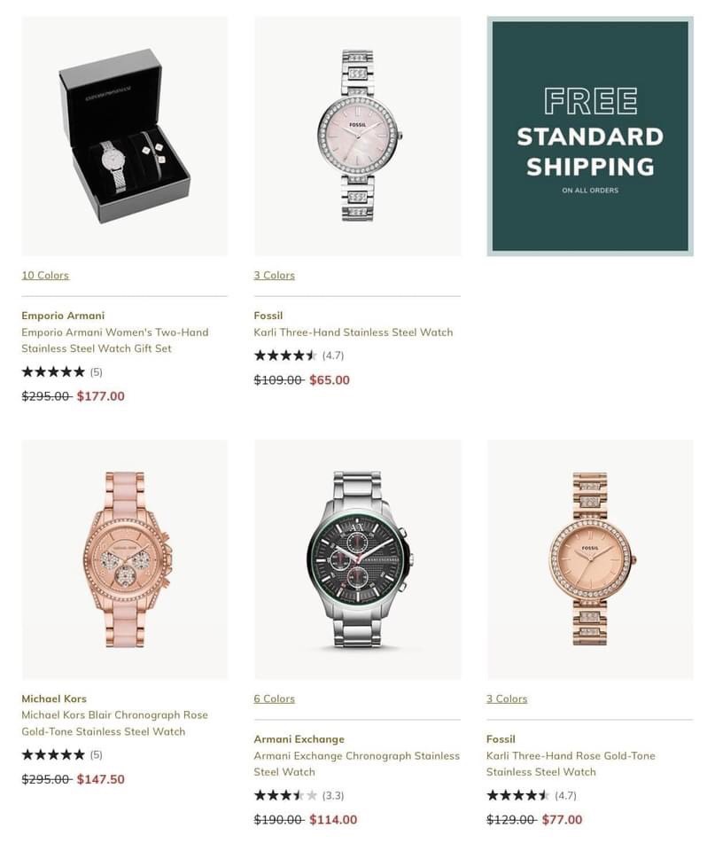
Task: Open the 4.7 star rating for silver Karli
Action: tap(298, 355)
